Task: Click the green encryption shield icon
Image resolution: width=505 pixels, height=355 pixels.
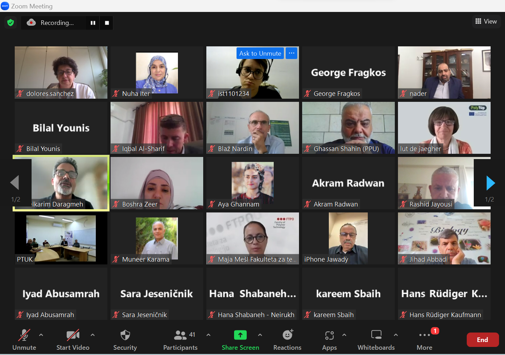Action: click(x=11, y=23)
